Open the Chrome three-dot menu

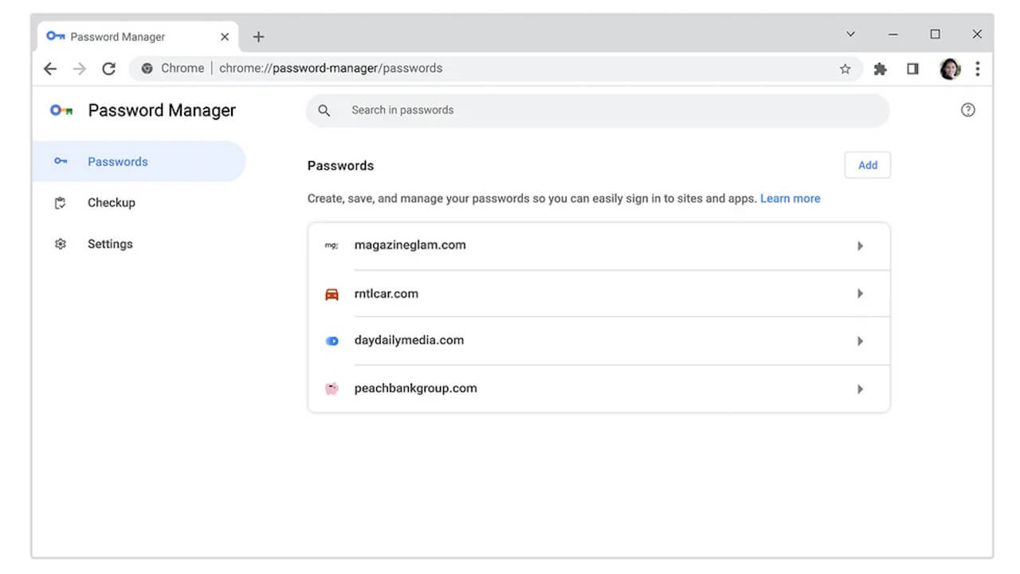(x=978, y=69)
